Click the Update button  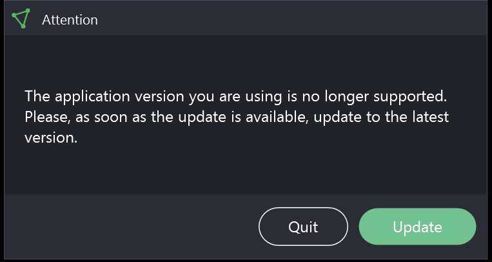417,227
